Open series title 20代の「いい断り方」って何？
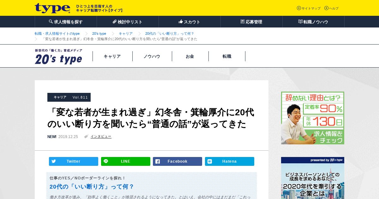The image size is (379, 199). tap(92, 187)
